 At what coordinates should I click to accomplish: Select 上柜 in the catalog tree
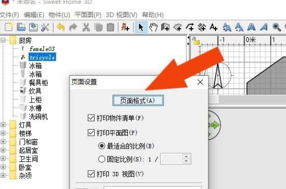[x=35, y=100]
